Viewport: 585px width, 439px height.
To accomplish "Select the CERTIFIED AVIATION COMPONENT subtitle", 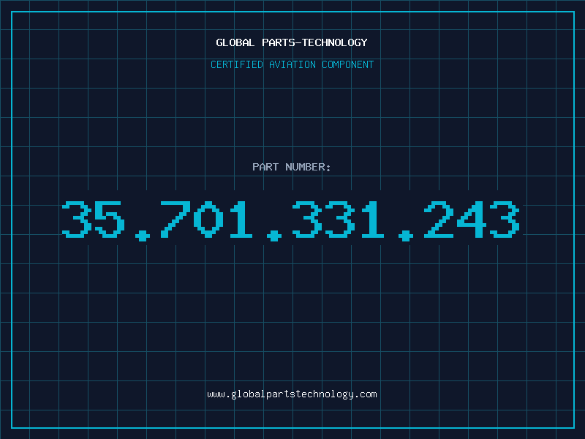I will (292, 64).
